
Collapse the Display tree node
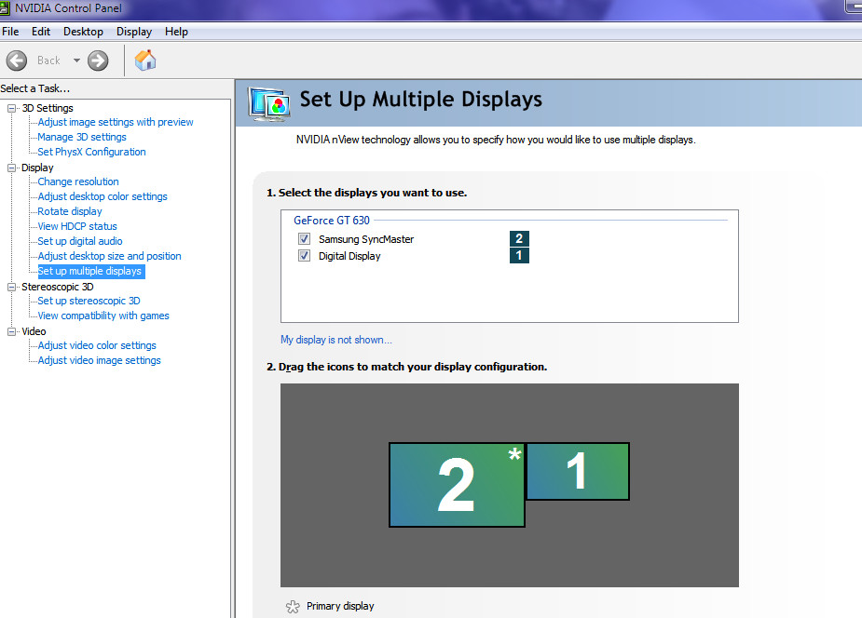[11, 168]
